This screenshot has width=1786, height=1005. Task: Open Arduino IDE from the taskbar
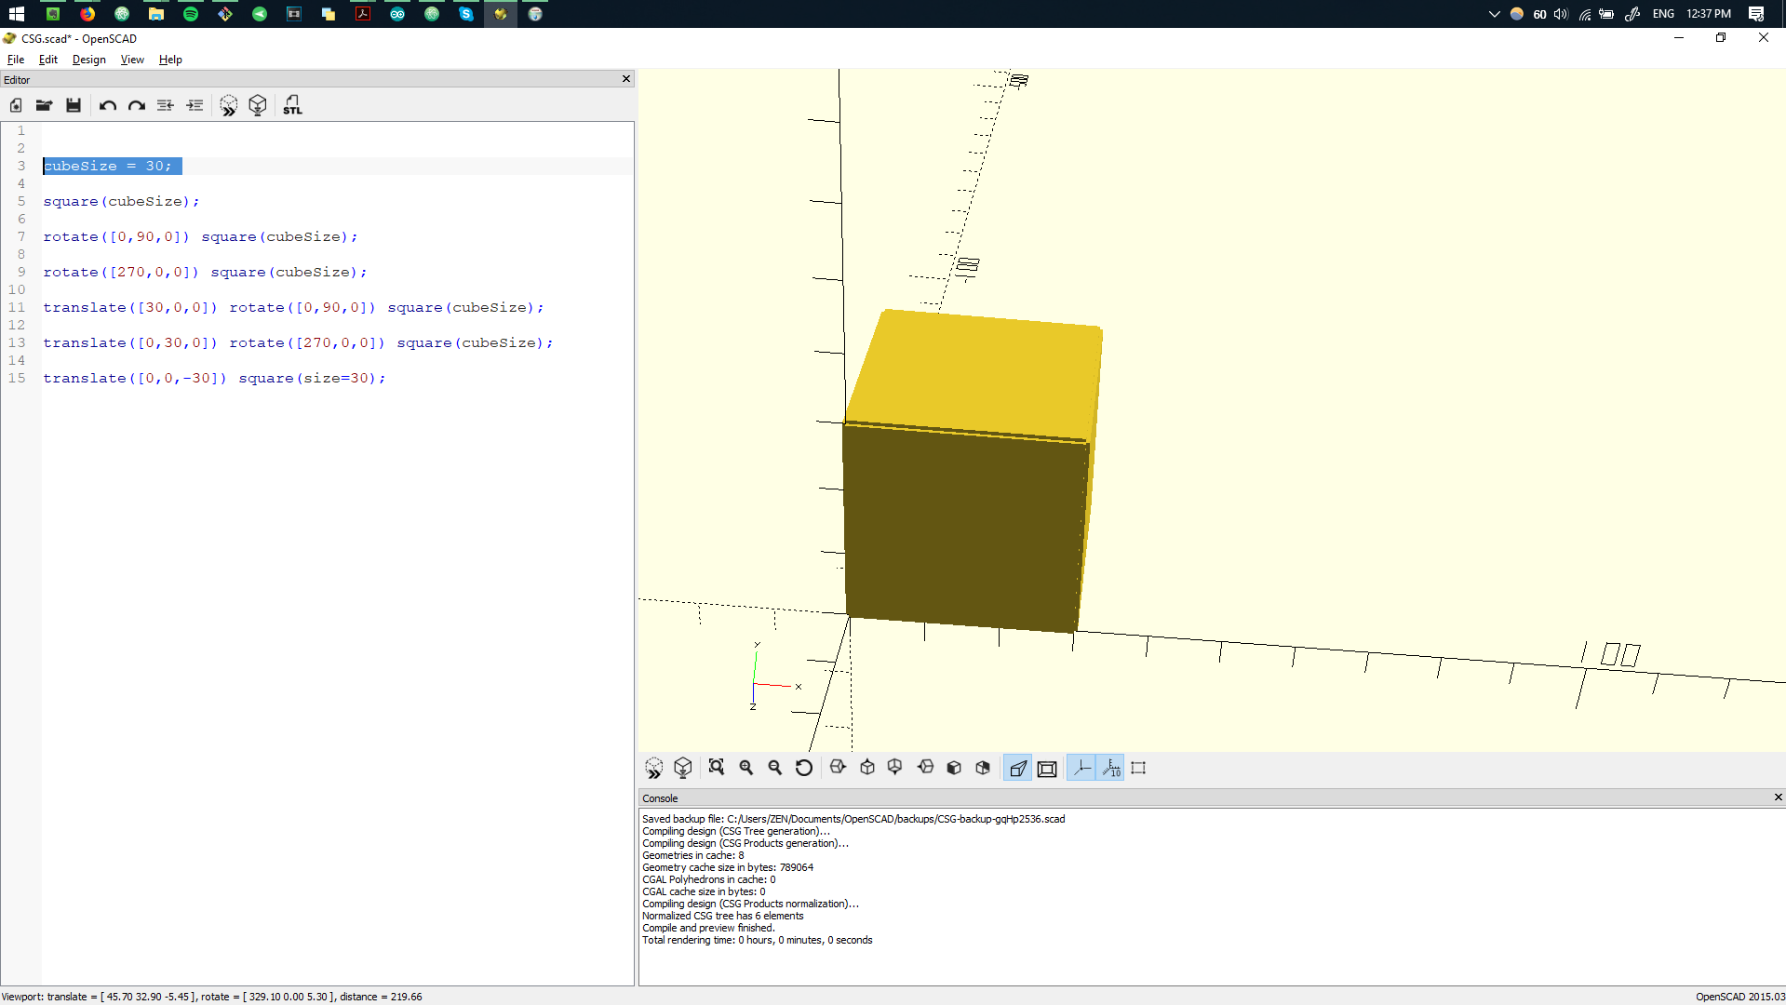[397, 14]
